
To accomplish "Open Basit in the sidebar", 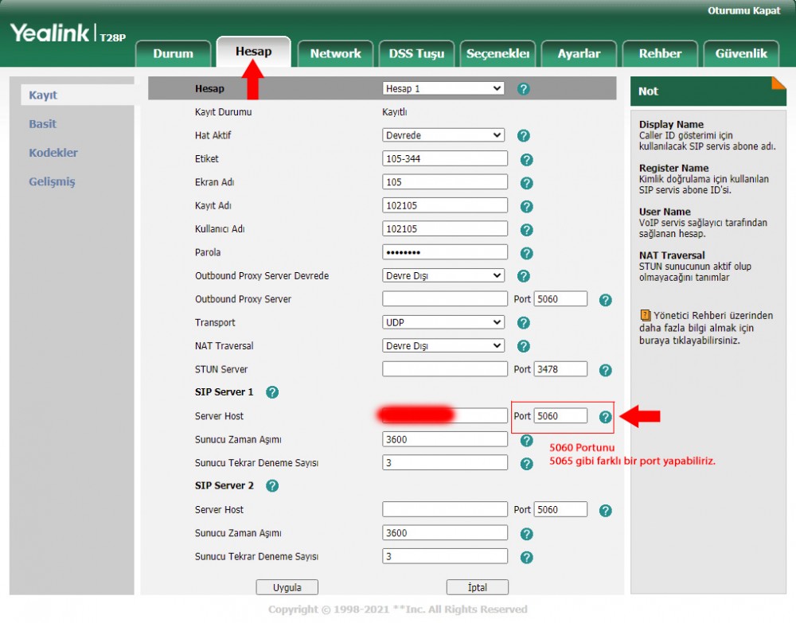I will tap(43, 124).
